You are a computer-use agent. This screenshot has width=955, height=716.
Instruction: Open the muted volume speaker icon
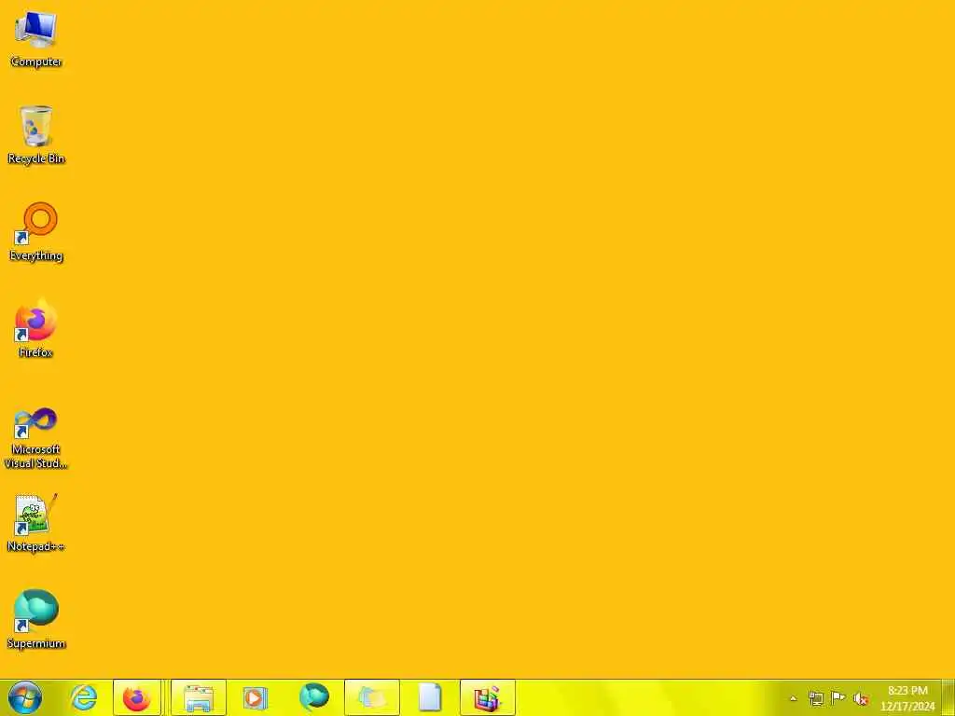pos(861,698)
